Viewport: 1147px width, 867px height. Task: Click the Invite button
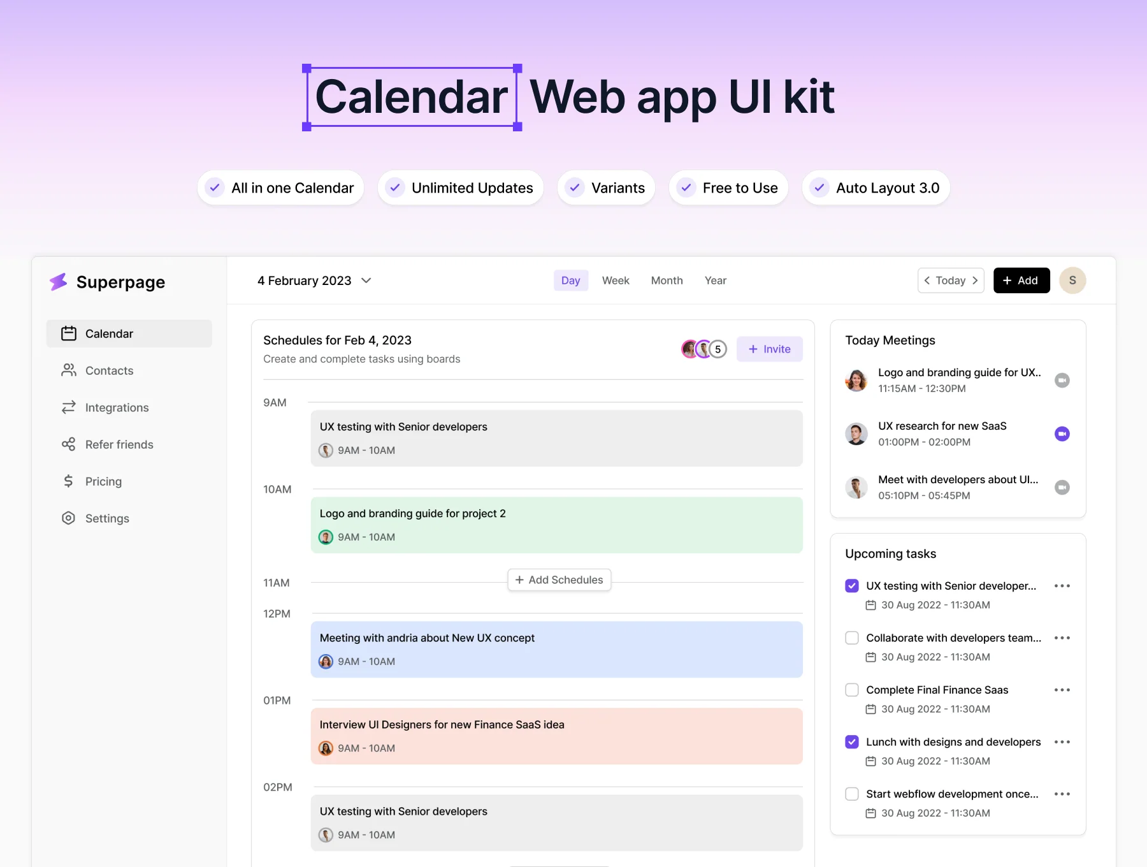click(769, 349)
